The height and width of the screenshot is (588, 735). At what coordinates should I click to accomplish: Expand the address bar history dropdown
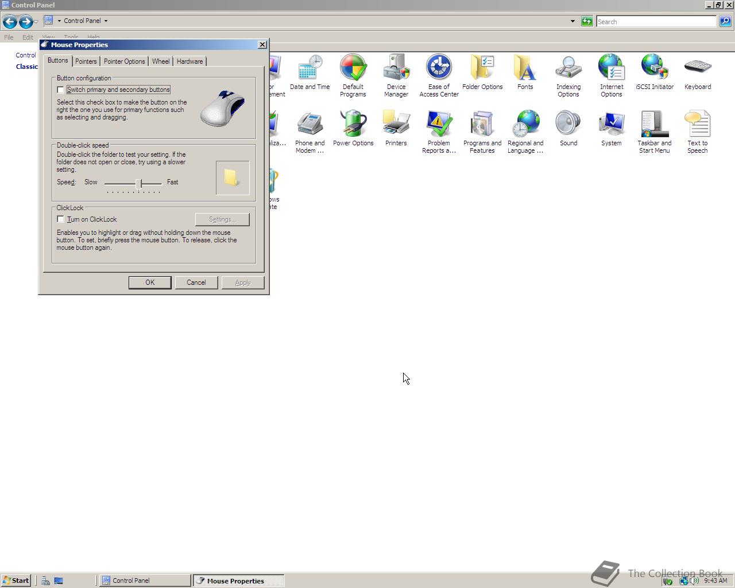[x=572, y=21]
